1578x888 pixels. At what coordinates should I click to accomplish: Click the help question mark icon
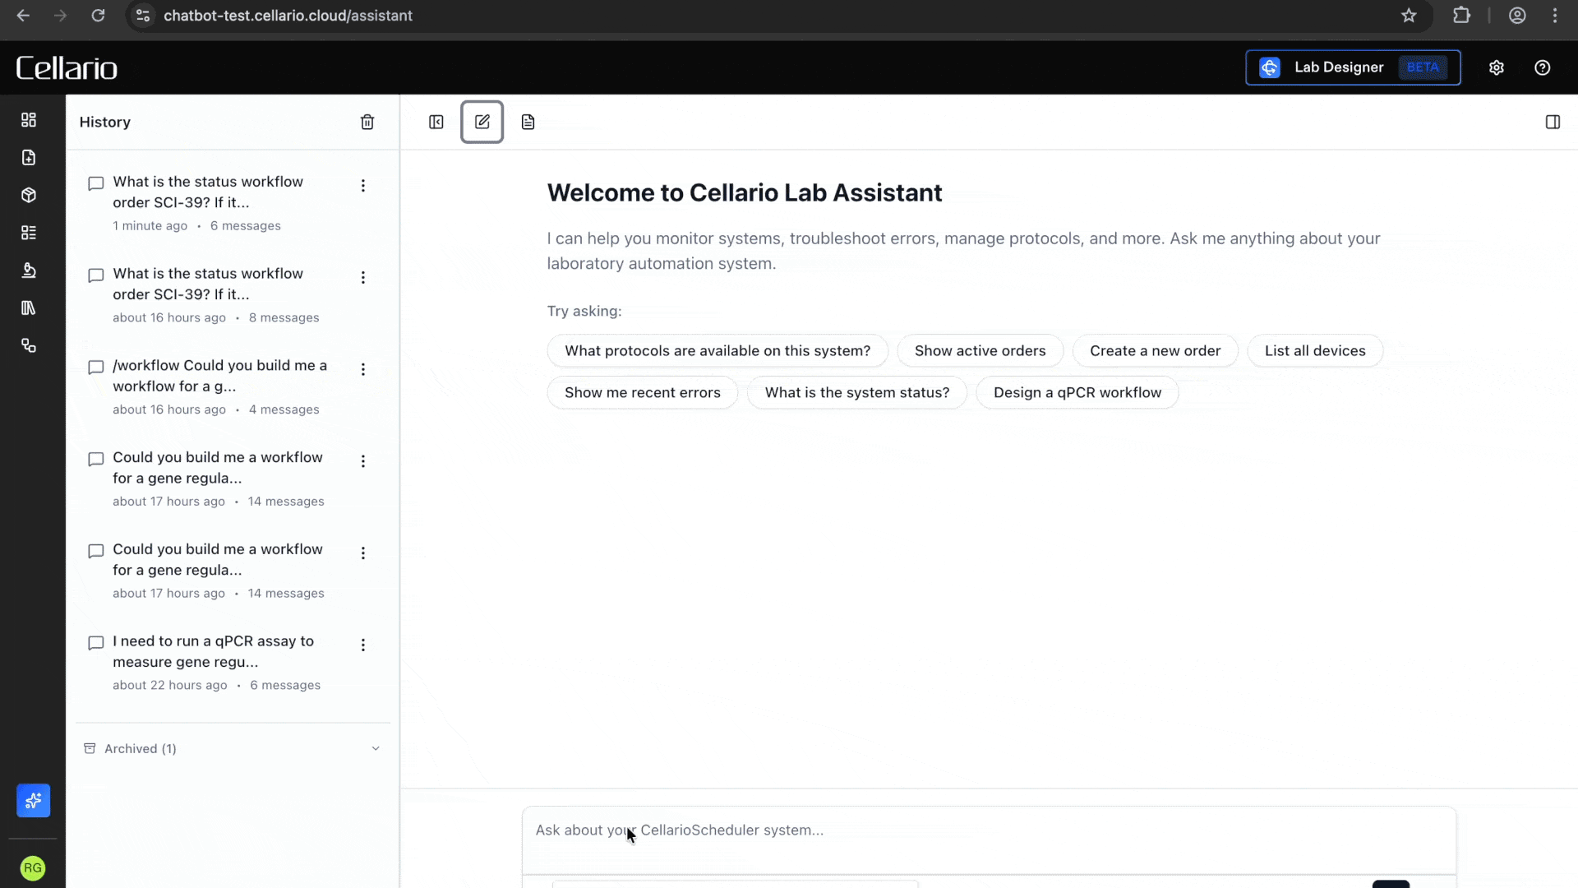(x=1542, y=67)
